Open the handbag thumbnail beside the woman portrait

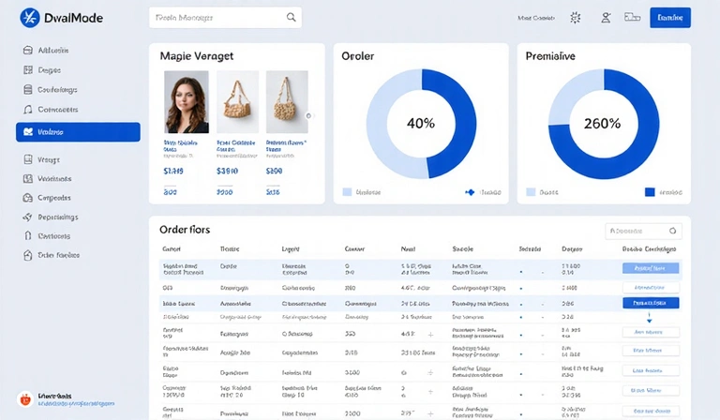tap(237, 102)
